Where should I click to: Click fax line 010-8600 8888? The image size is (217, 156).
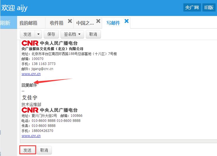[38, 125]
